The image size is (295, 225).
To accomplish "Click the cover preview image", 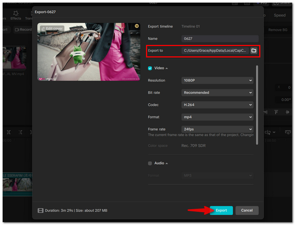I will coord(88,52).
